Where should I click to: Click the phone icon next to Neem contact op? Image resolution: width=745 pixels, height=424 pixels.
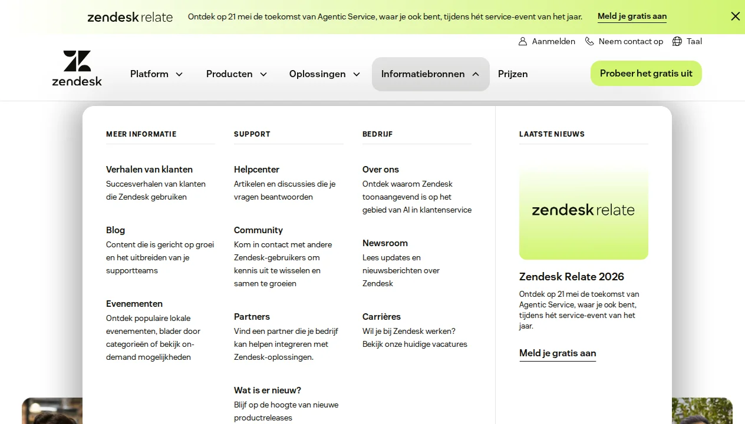(x=589, y=41)
